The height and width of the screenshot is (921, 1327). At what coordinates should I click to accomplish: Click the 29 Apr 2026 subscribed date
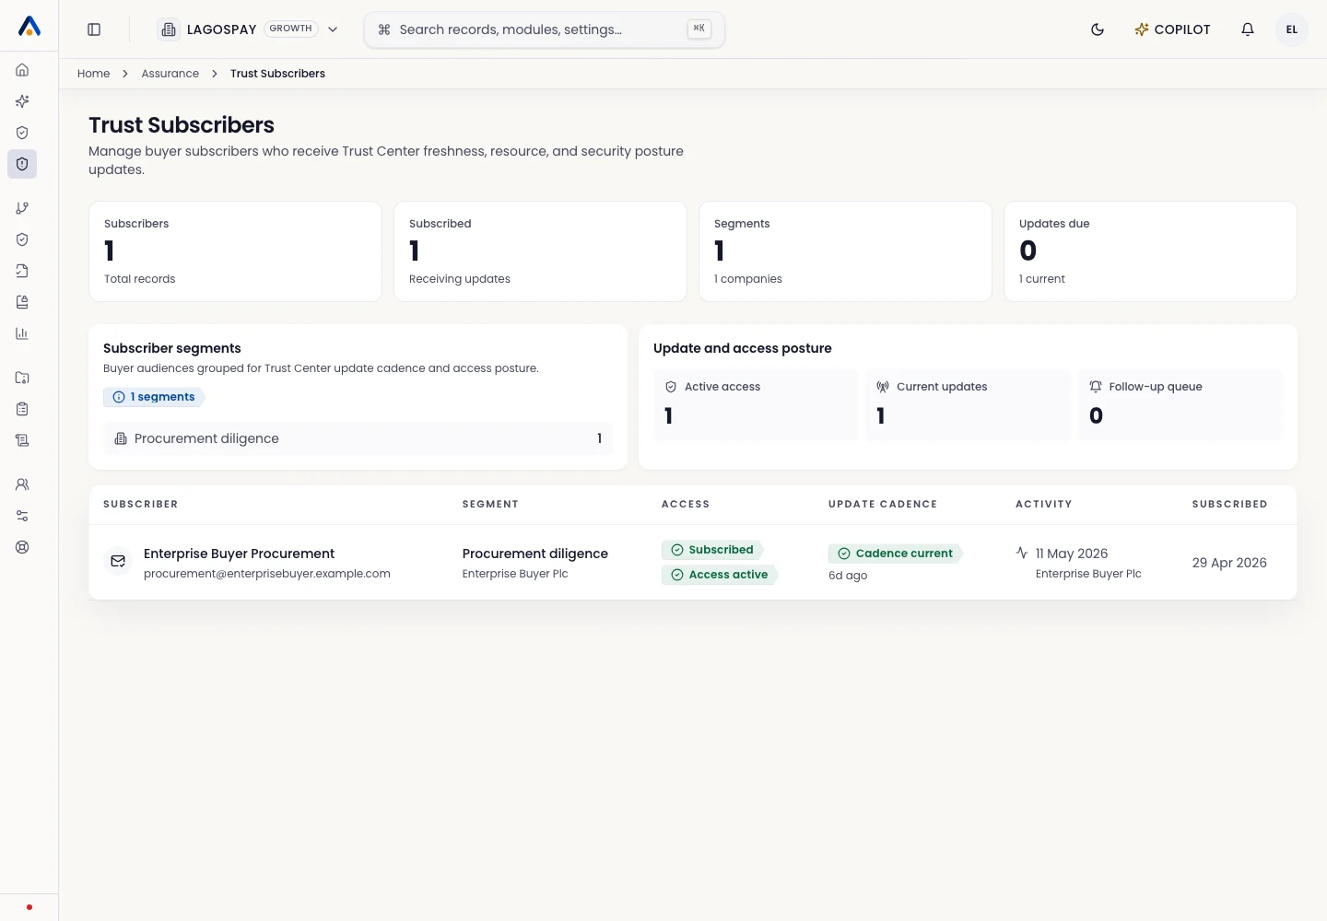(x=1229, y=563)
